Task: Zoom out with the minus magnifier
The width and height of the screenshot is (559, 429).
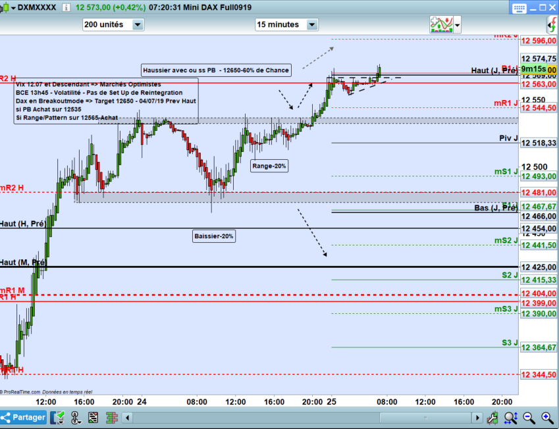Action: (x=529, y=418)
